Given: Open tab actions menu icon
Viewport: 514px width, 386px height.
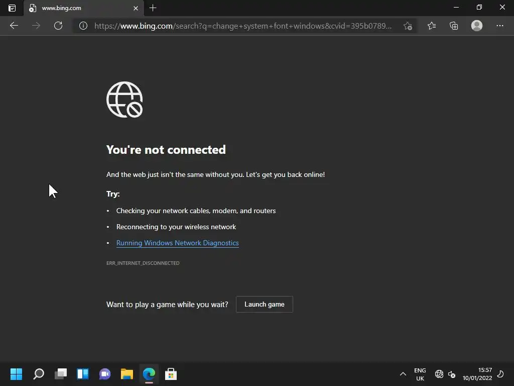Looking at the screenshot, I should point(12,8).
